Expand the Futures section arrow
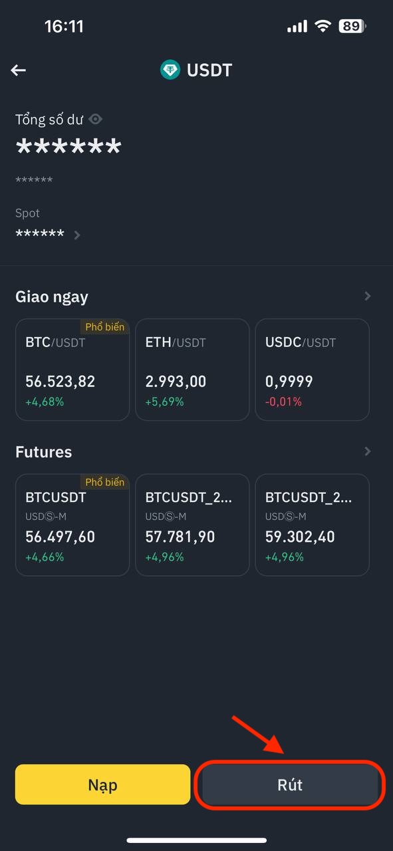This screenshot has width=393, height=851. pos(368,451)
